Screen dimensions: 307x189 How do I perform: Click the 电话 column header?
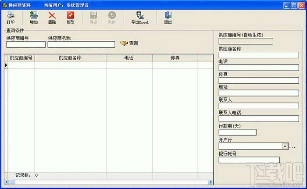pos(129,58)
